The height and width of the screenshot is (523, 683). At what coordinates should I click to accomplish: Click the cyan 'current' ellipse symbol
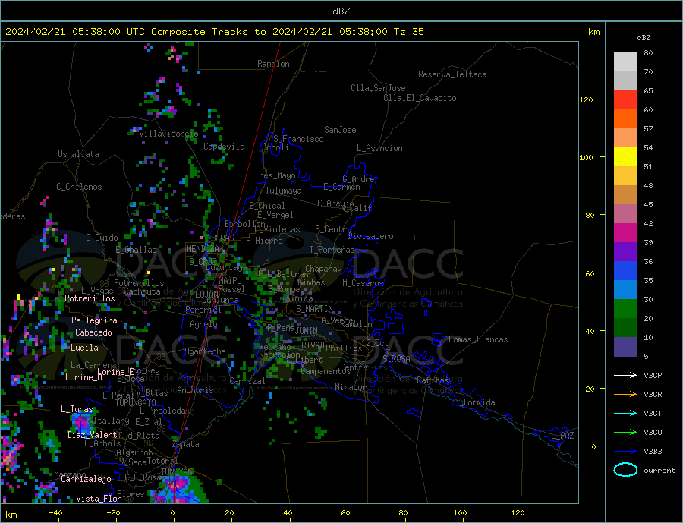pyautogui.click(x=625, y=470)
